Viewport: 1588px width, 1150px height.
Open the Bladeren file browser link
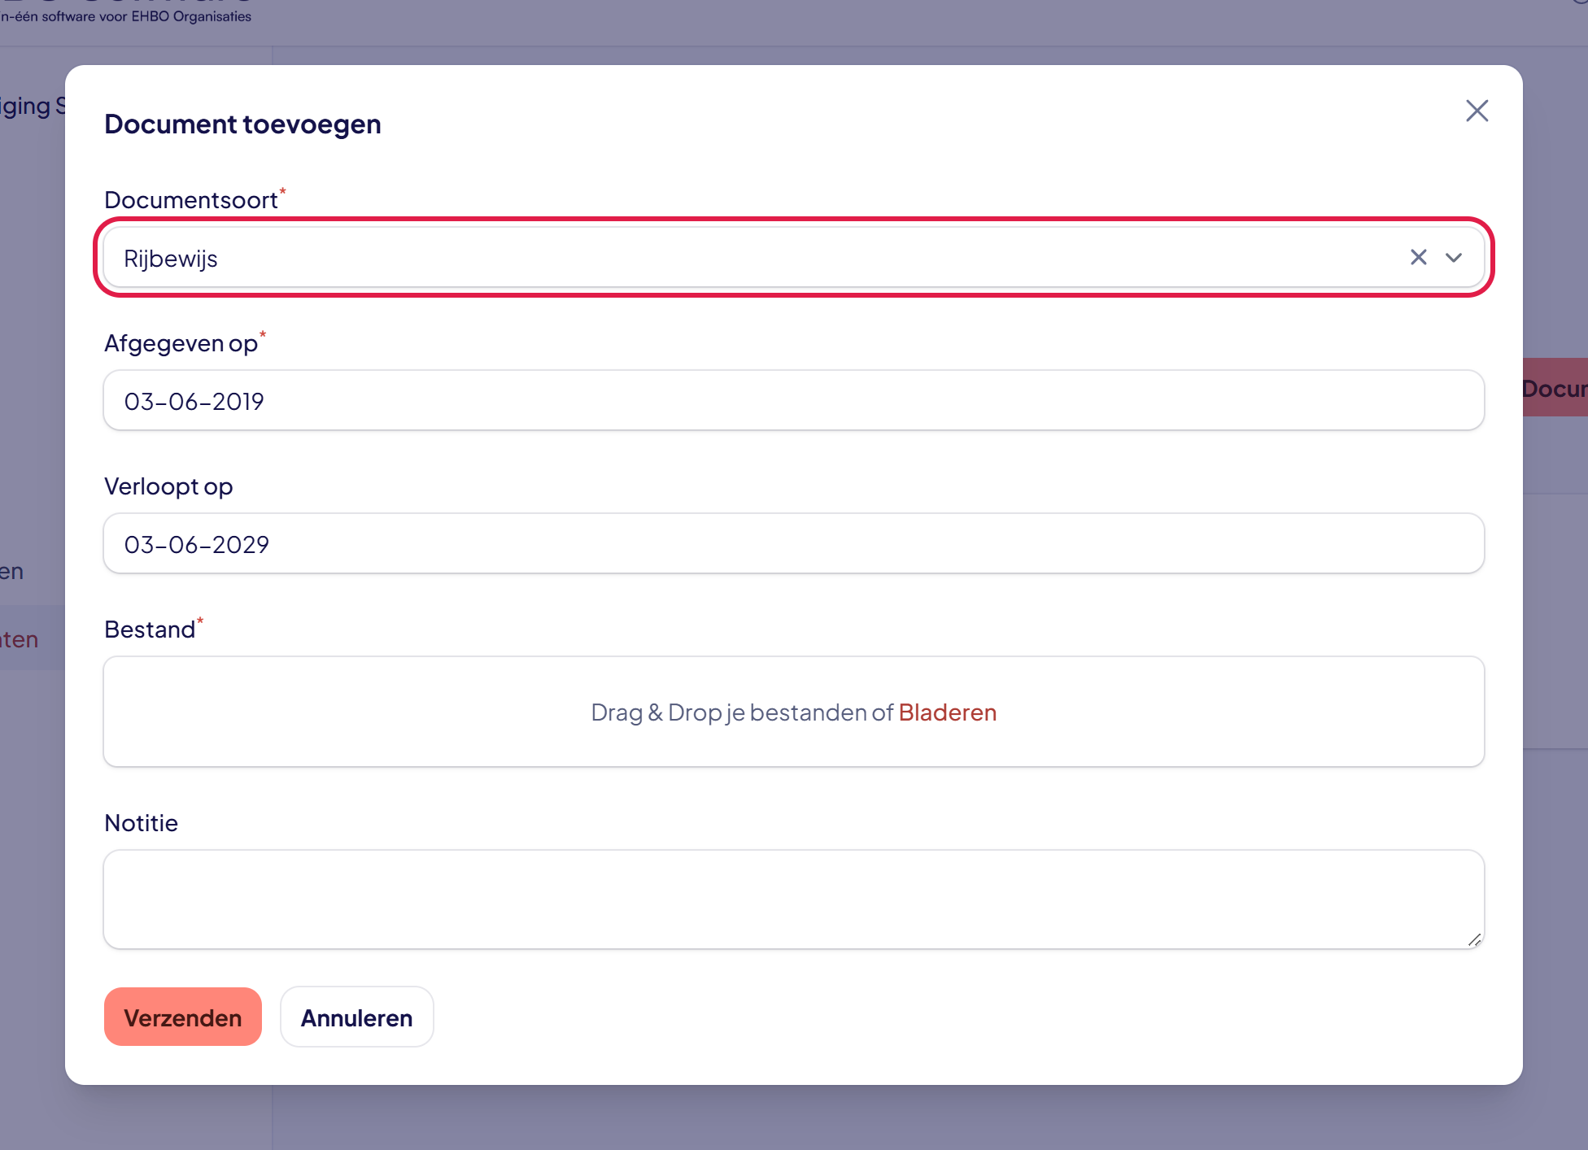click(947, 712)
